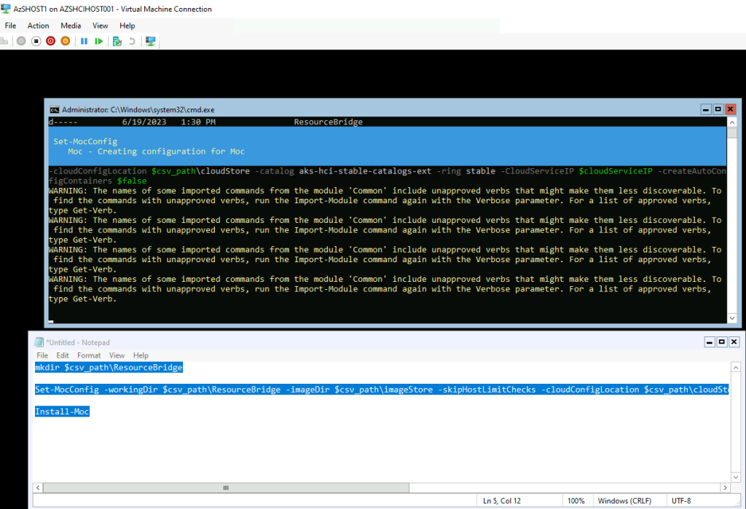
Task: Open the VM Connection Help menu
Action: tap(127, 25)
